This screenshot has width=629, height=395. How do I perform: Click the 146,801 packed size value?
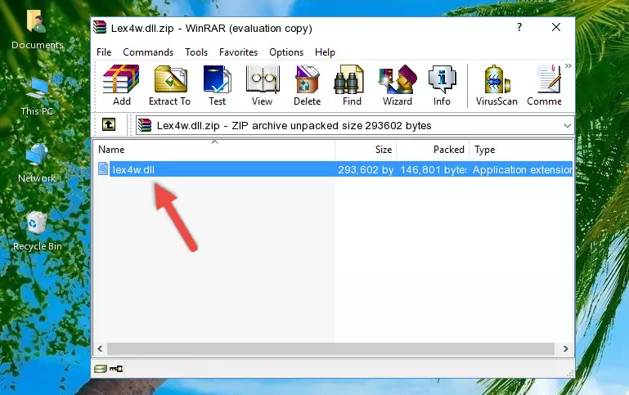coord(434,169)
